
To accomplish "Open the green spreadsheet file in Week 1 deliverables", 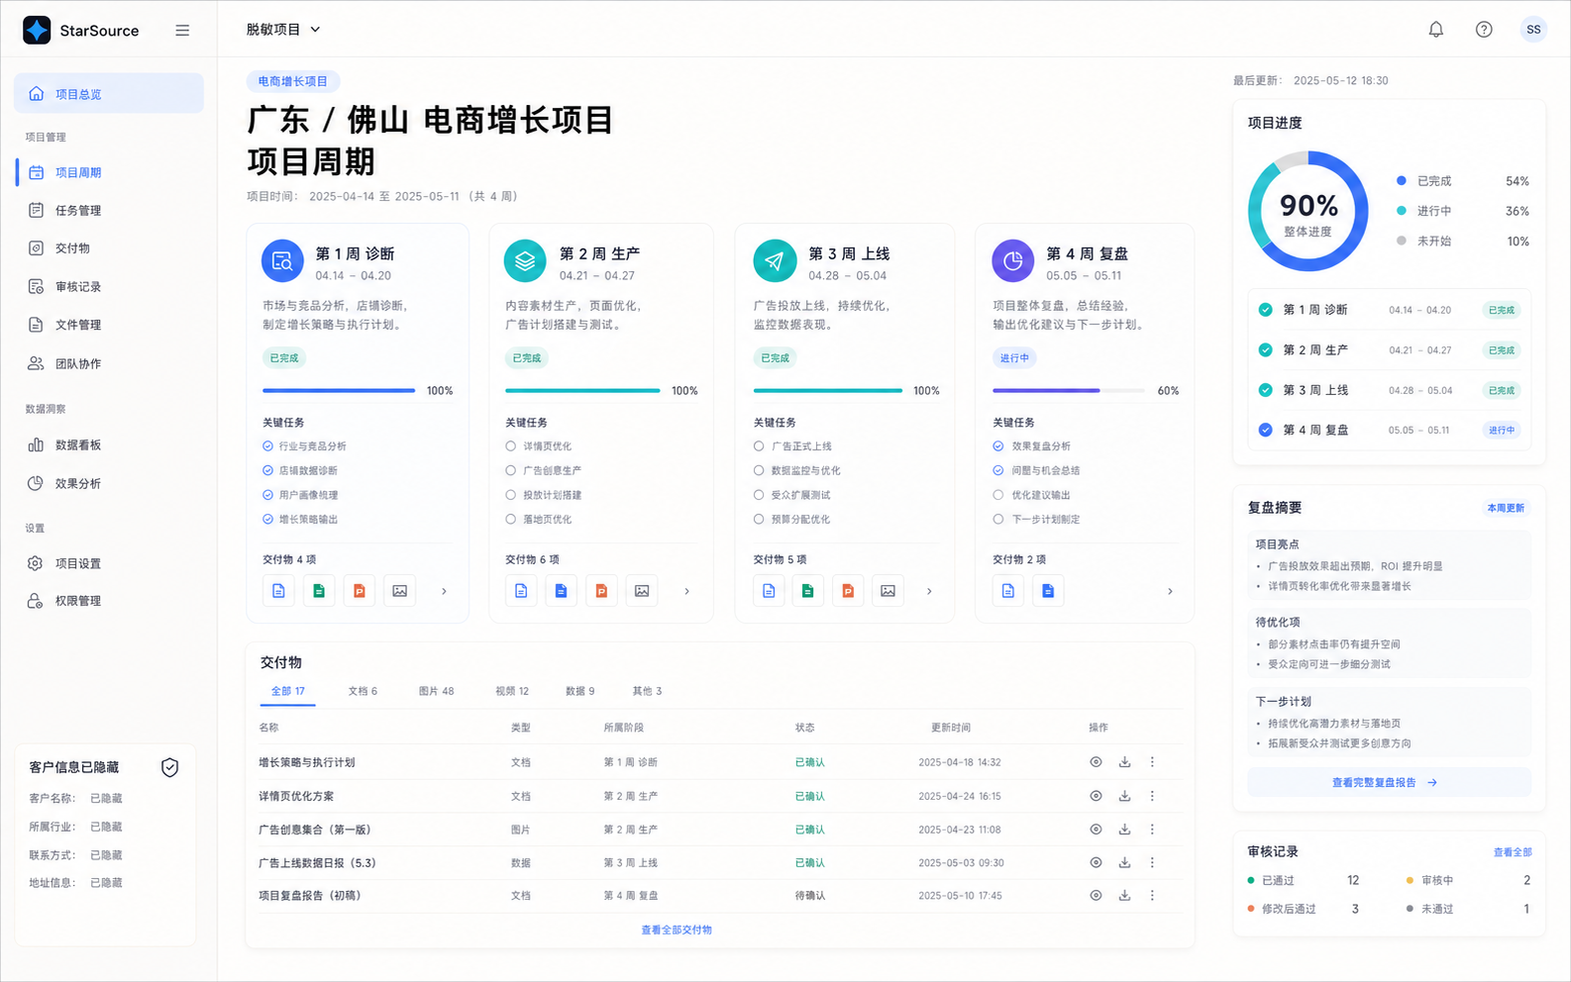I will pos(319,591).
